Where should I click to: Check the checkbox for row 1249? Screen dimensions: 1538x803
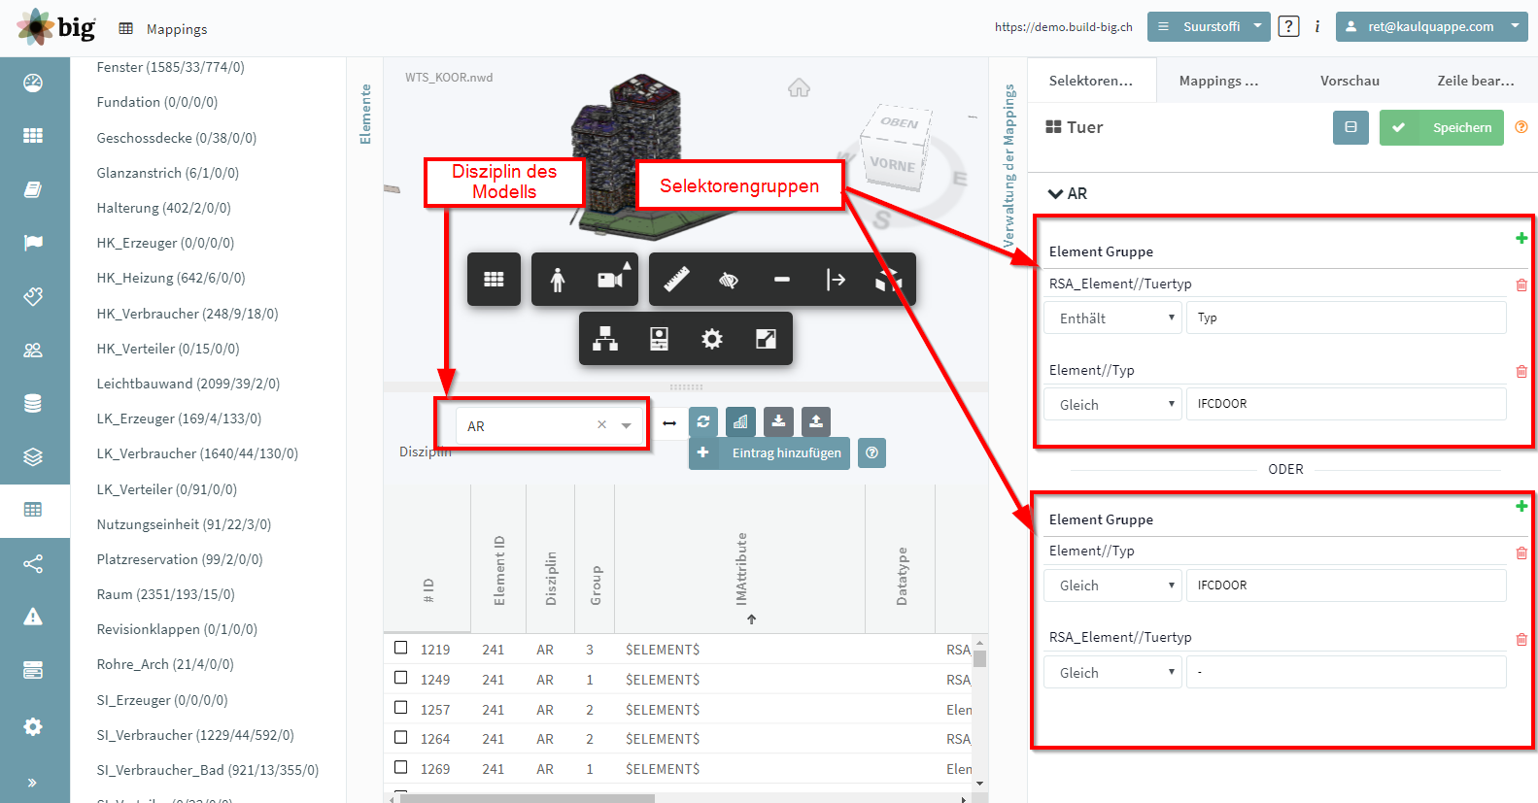click(x=401, y=678)
